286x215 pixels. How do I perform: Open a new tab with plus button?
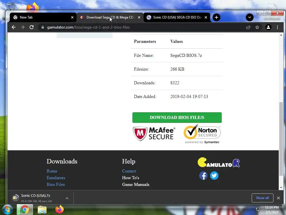(216, 17)
